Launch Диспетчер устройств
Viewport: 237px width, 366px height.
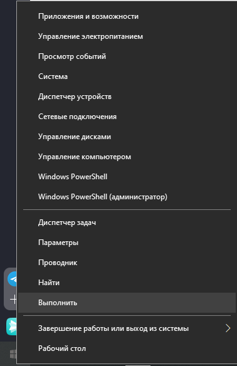pyautogui.click(x=75, y=97)
